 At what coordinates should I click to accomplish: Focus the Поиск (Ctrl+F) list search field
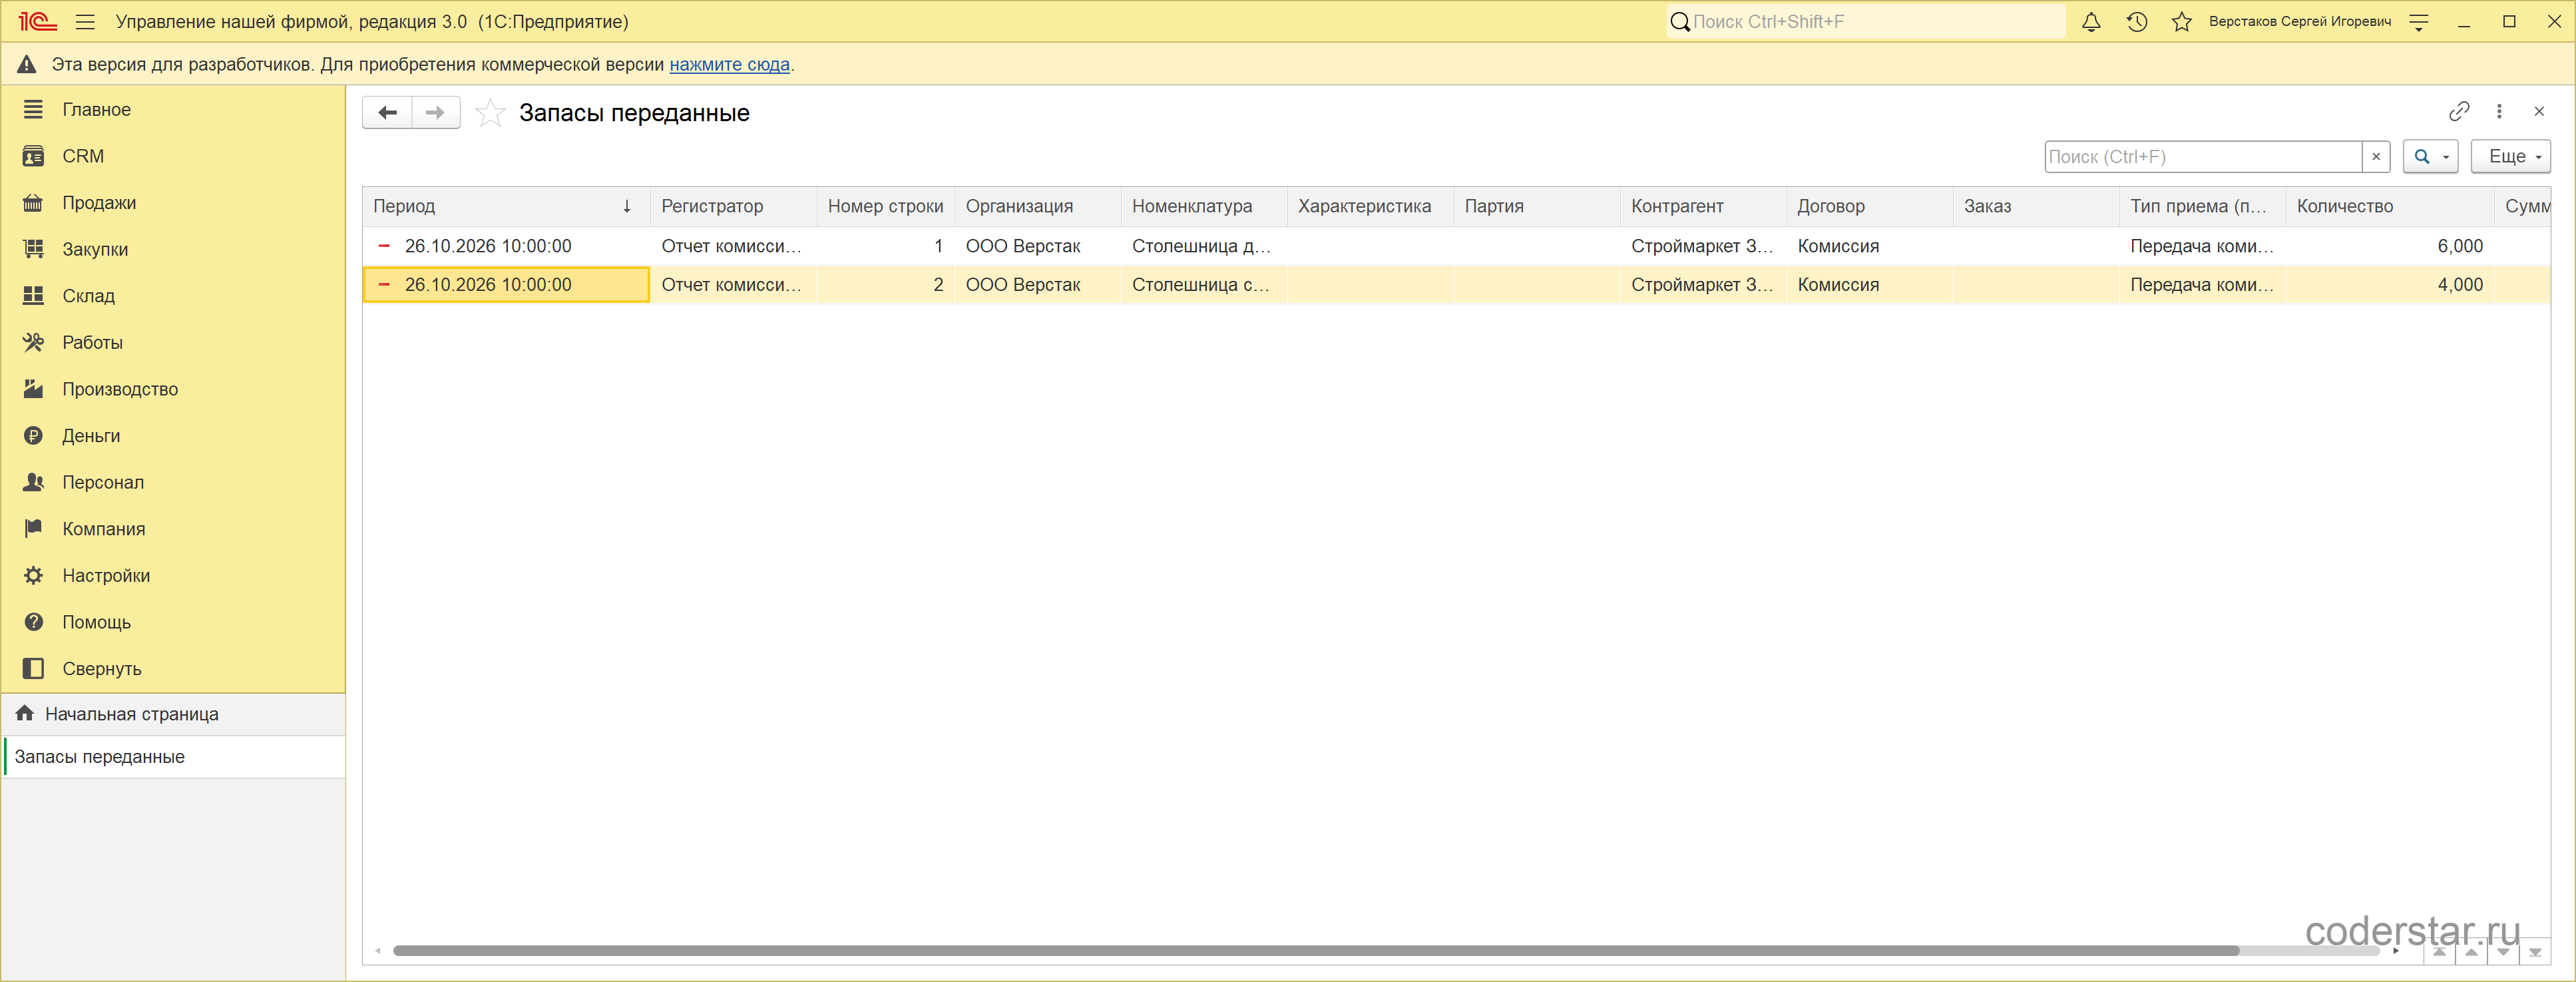coord(2203,156)
